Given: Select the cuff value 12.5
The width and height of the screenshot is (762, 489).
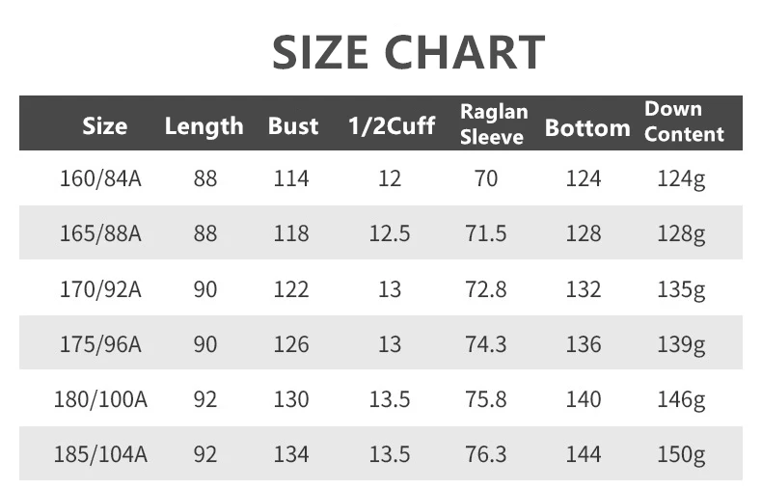Looking at the screenshot, I should [390, 233].
